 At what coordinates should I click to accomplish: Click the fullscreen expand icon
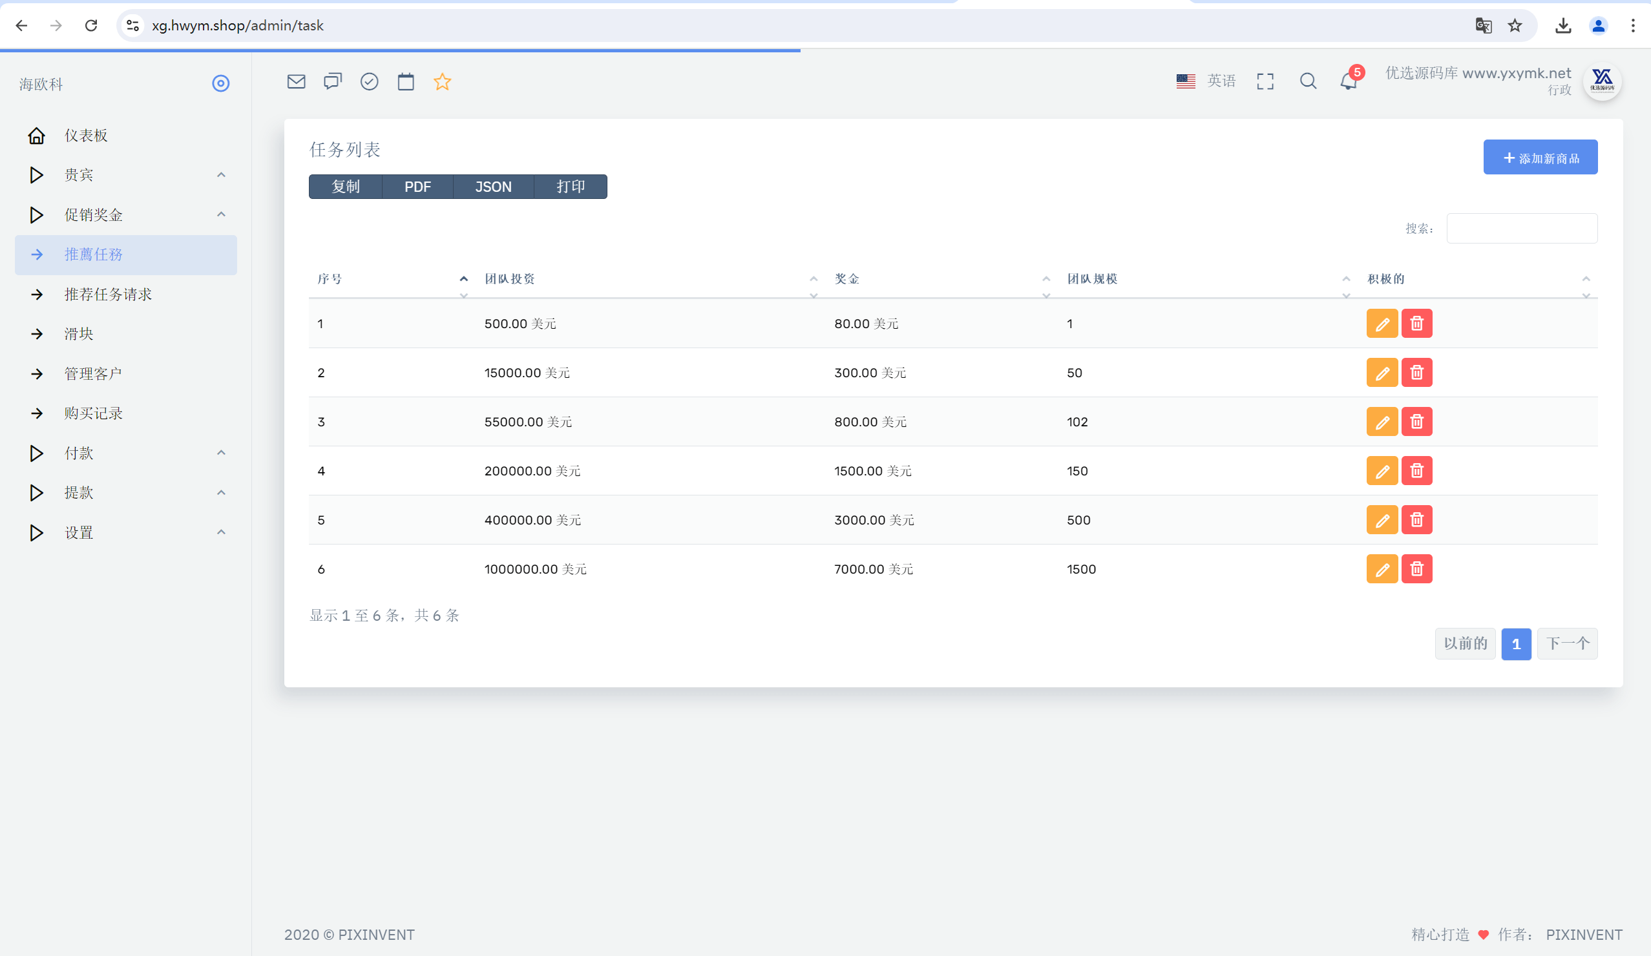(1265, 81)
